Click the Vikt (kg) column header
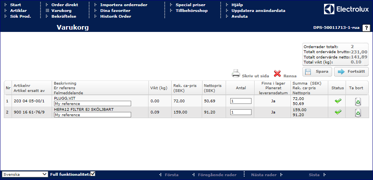The width and height of the screenshot is (373, 180). pos(159,88)
